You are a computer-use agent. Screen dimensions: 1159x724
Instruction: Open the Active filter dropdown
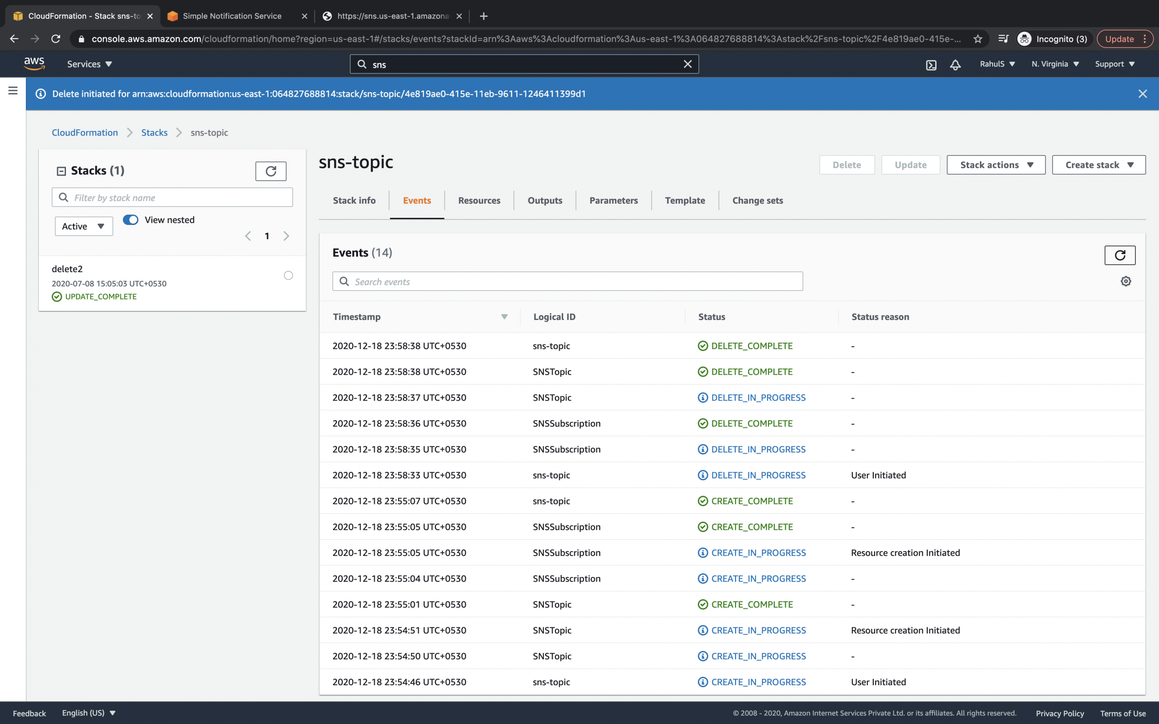click(x=84, y=226)
